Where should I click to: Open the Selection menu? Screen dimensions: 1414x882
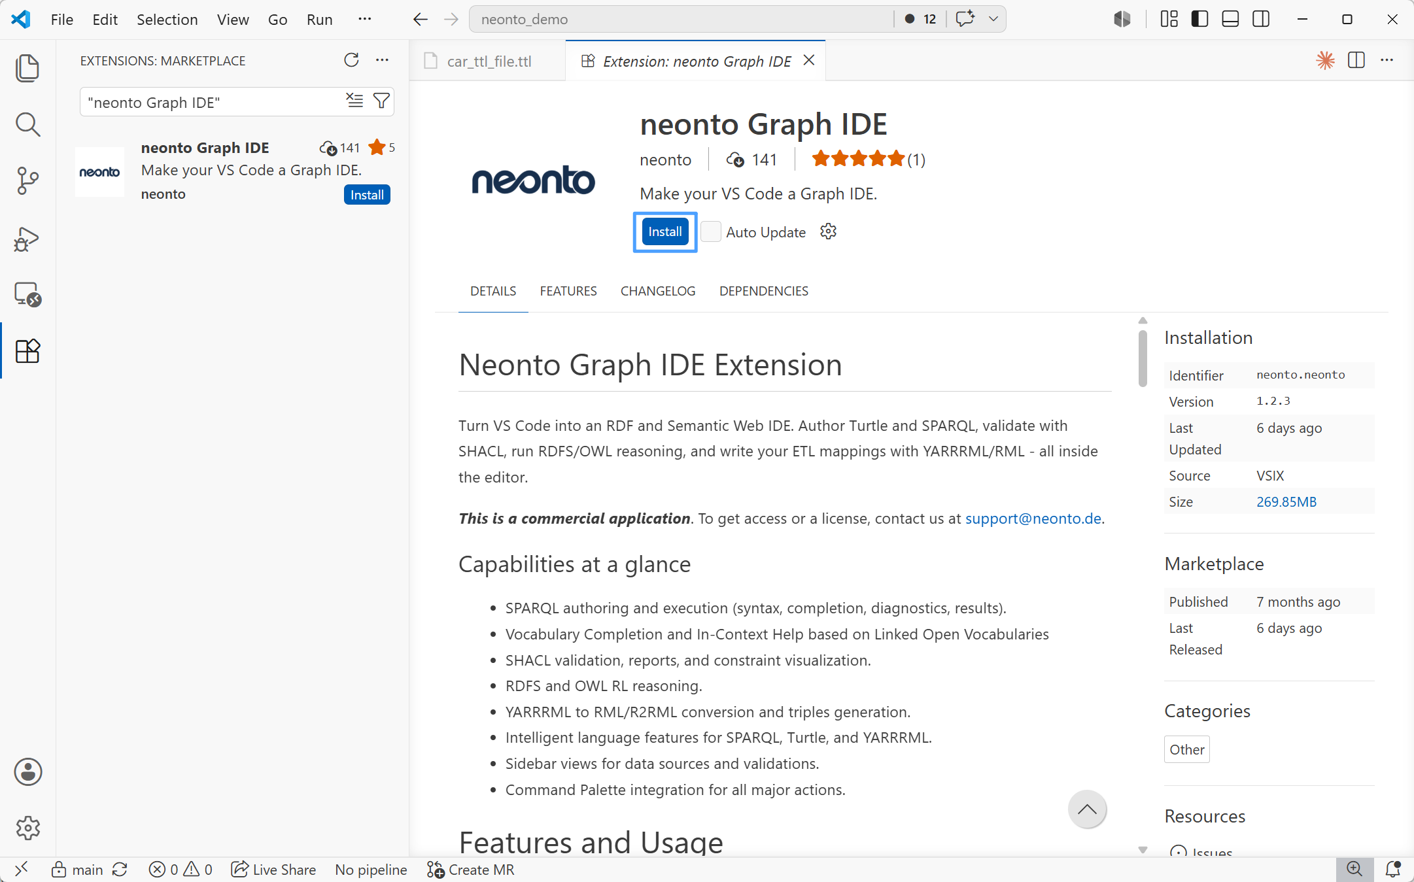(x=167, y=20)
